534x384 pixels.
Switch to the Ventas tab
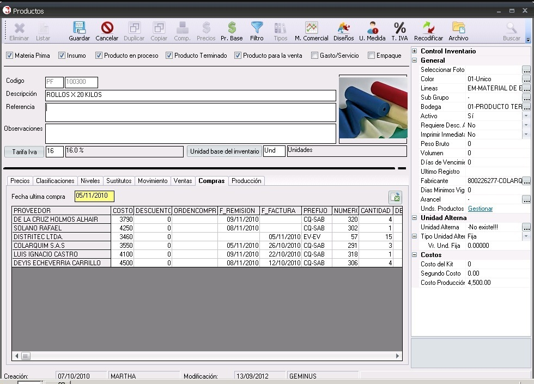(x=183, y=181)
